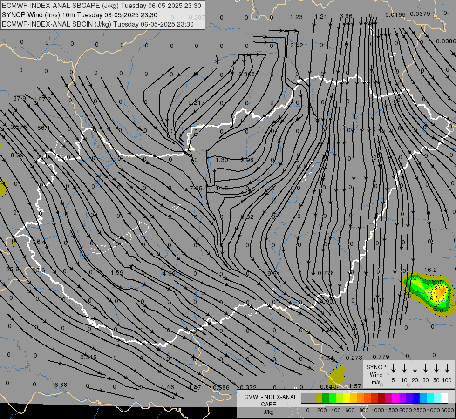Click the map value '6.88'
Screen dimensions: 456x419
[61, 385]
